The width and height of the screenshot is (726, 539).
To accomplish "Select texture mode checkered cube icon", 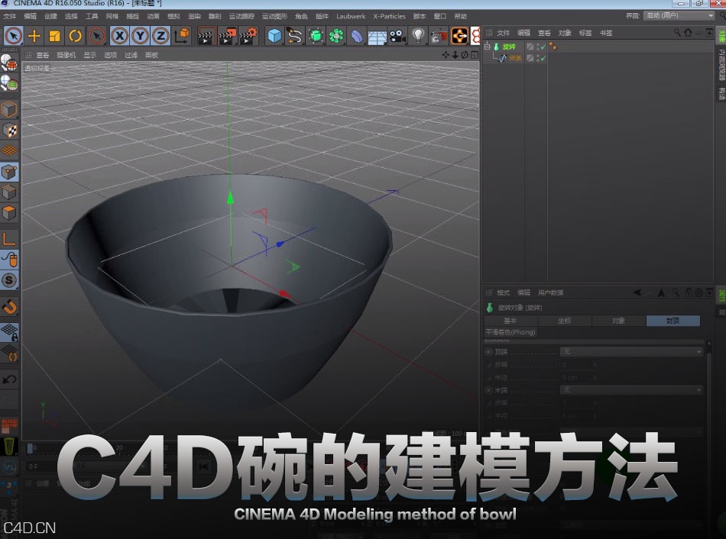I will pyautogui.click(x=9, y=130).
